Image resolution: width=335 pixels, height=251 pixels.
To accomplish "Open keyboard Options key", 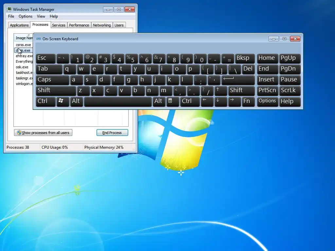I will point(267,101).
